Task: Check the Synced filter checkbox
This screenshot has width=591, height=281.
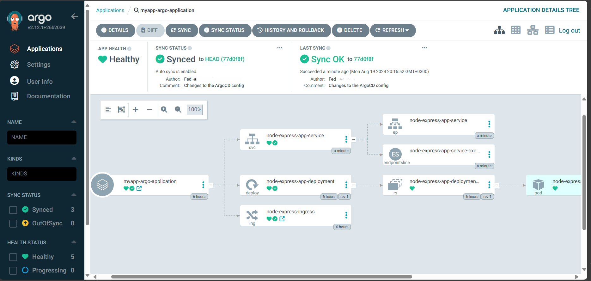Action: 13,210
